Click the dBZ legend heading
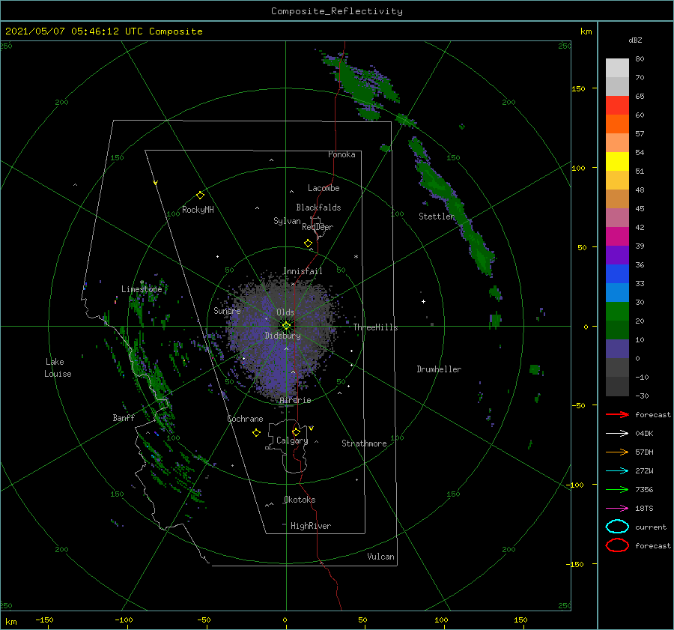The image size is (674, 630). click(x=635, y=40)
